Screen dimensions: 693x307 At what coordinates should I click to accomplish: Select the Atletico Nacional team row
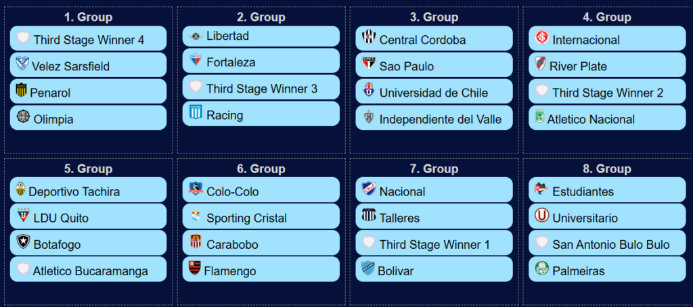[x=607, y=118]
